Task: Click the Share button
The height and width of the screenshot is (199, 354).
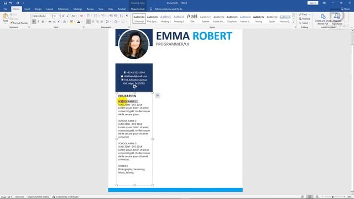Action: pos(345,9)
